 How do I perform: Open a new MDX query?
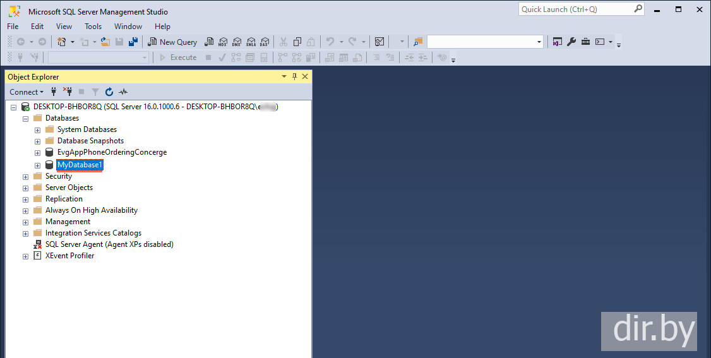[x=223, y=42]
